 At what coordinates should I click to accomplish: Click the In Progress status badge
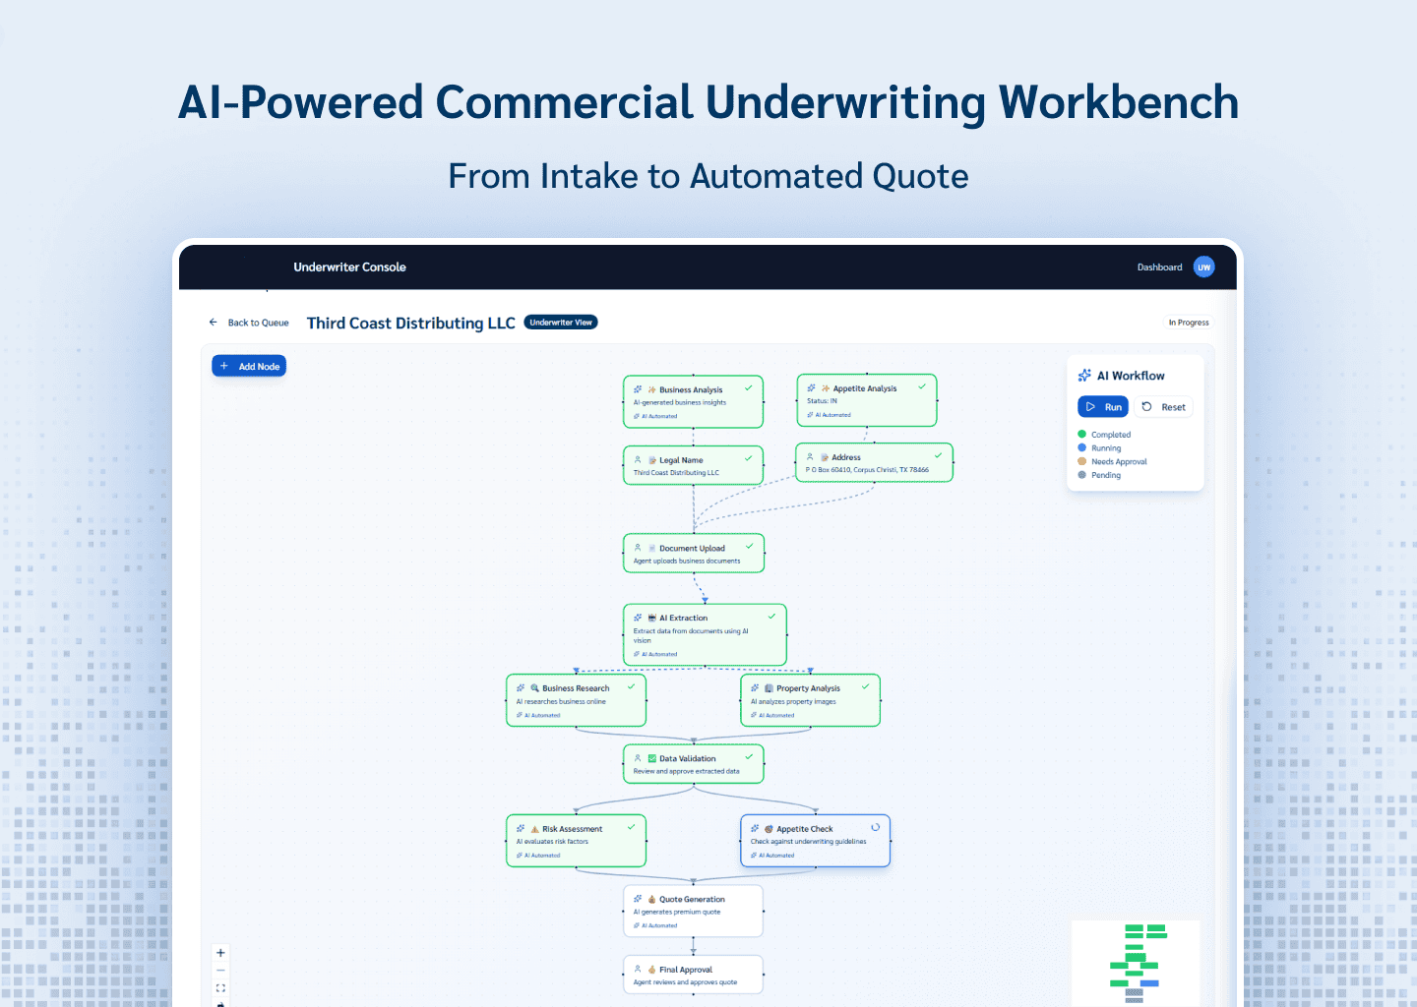point(1188,323)
